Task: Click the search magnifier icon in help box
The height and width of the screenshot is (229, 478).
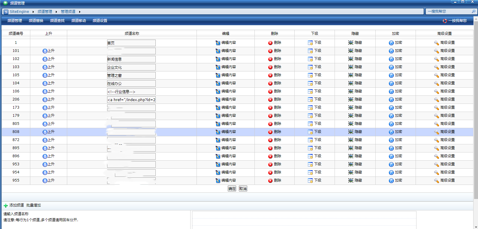Action: (x=474, y=11)
